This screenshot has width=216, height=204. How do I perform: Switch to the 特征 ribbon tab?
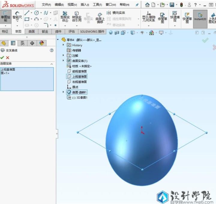pos(5,32)
